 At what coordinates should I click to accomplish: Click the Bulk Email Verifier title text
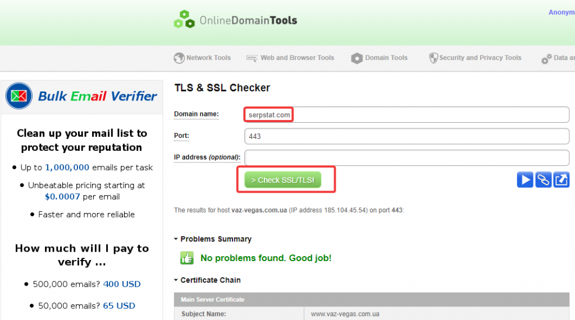coord(97,96)
